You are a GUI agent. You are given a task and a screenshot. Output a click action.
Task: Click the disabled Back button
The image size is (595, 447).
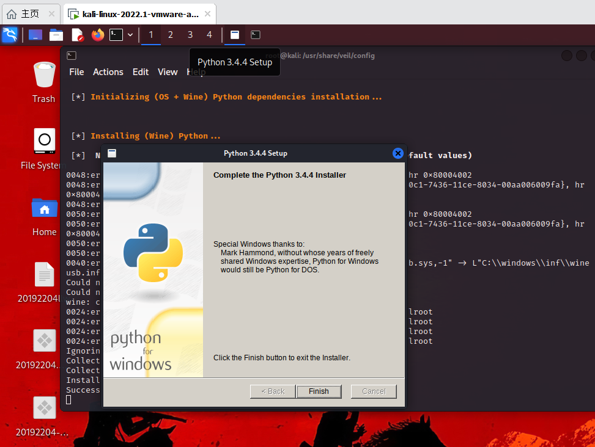click(273, 391)
